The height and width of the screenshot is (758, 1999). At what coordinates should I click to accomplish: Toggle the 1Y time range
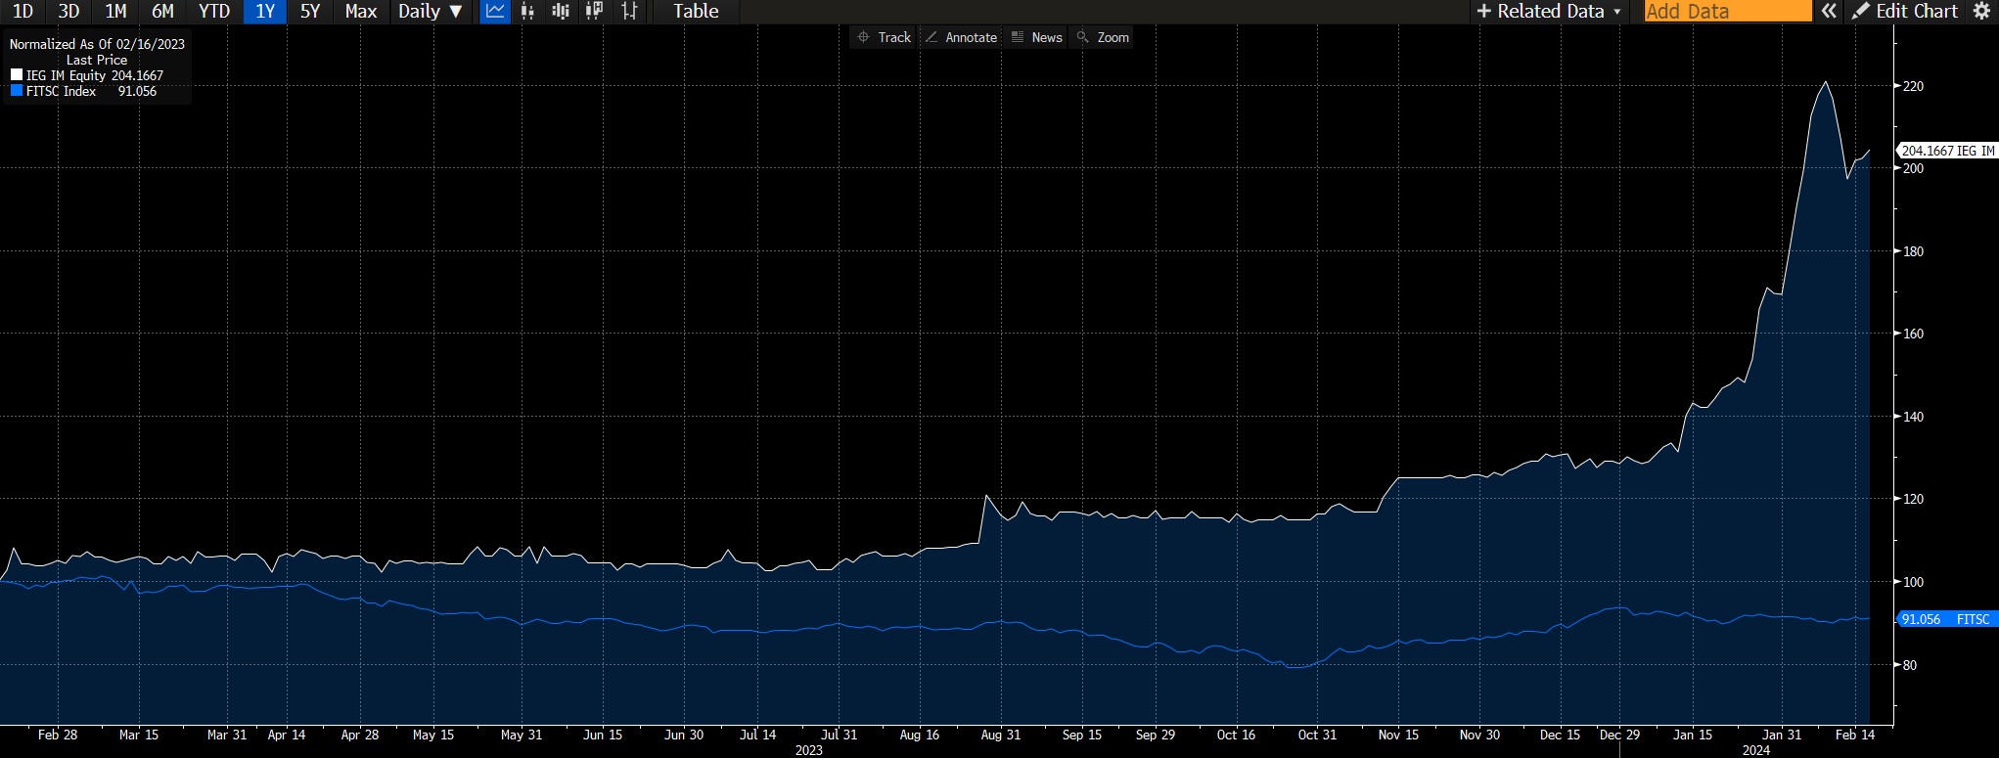(x=264, y=12)
